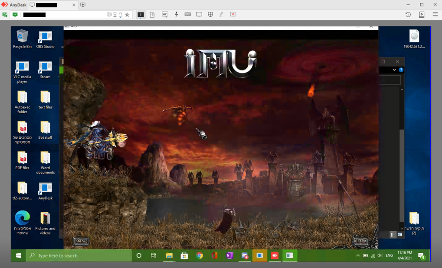The width and height of the screenshot is (442, 268).
Task: Open AnyDesk file transfer icon
Action: [x=152, y=15]
